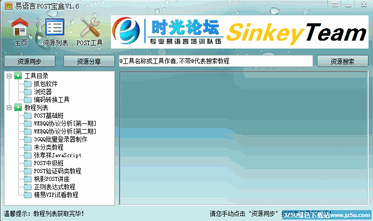Select 精易VIP试看教程 folder
373x221 pixels.
56,195
